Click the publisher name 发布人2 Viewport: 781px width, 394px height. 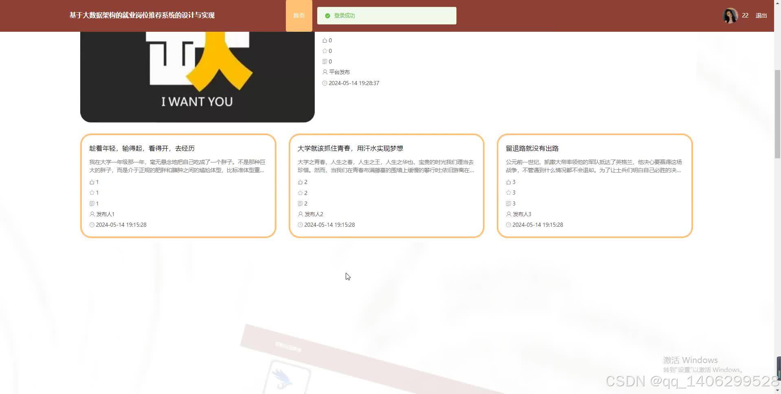point(314,214)
